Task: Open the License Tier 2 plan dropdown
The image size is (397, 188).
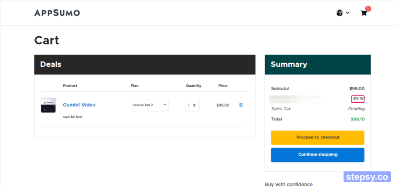Action: tap(149, 105)
